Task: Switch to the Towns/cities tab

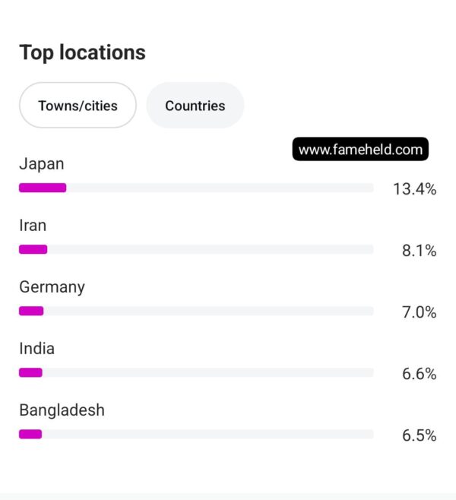Action: pos(78,105)
